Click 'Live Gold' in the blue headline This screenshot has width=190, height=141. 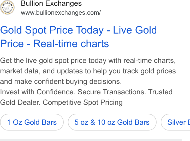coord(135,30)
